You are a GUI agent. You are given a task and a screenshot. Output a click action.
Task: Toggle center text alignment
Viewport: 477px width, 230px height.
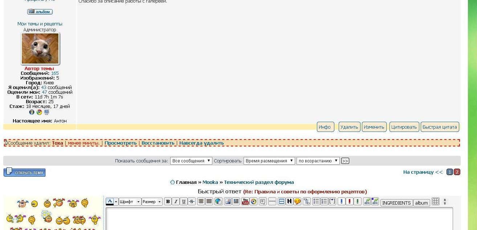click(x=201, y=202)
